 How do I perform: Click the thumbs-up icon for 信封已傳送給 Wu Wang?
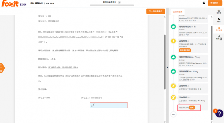click(x=173, y=57)
